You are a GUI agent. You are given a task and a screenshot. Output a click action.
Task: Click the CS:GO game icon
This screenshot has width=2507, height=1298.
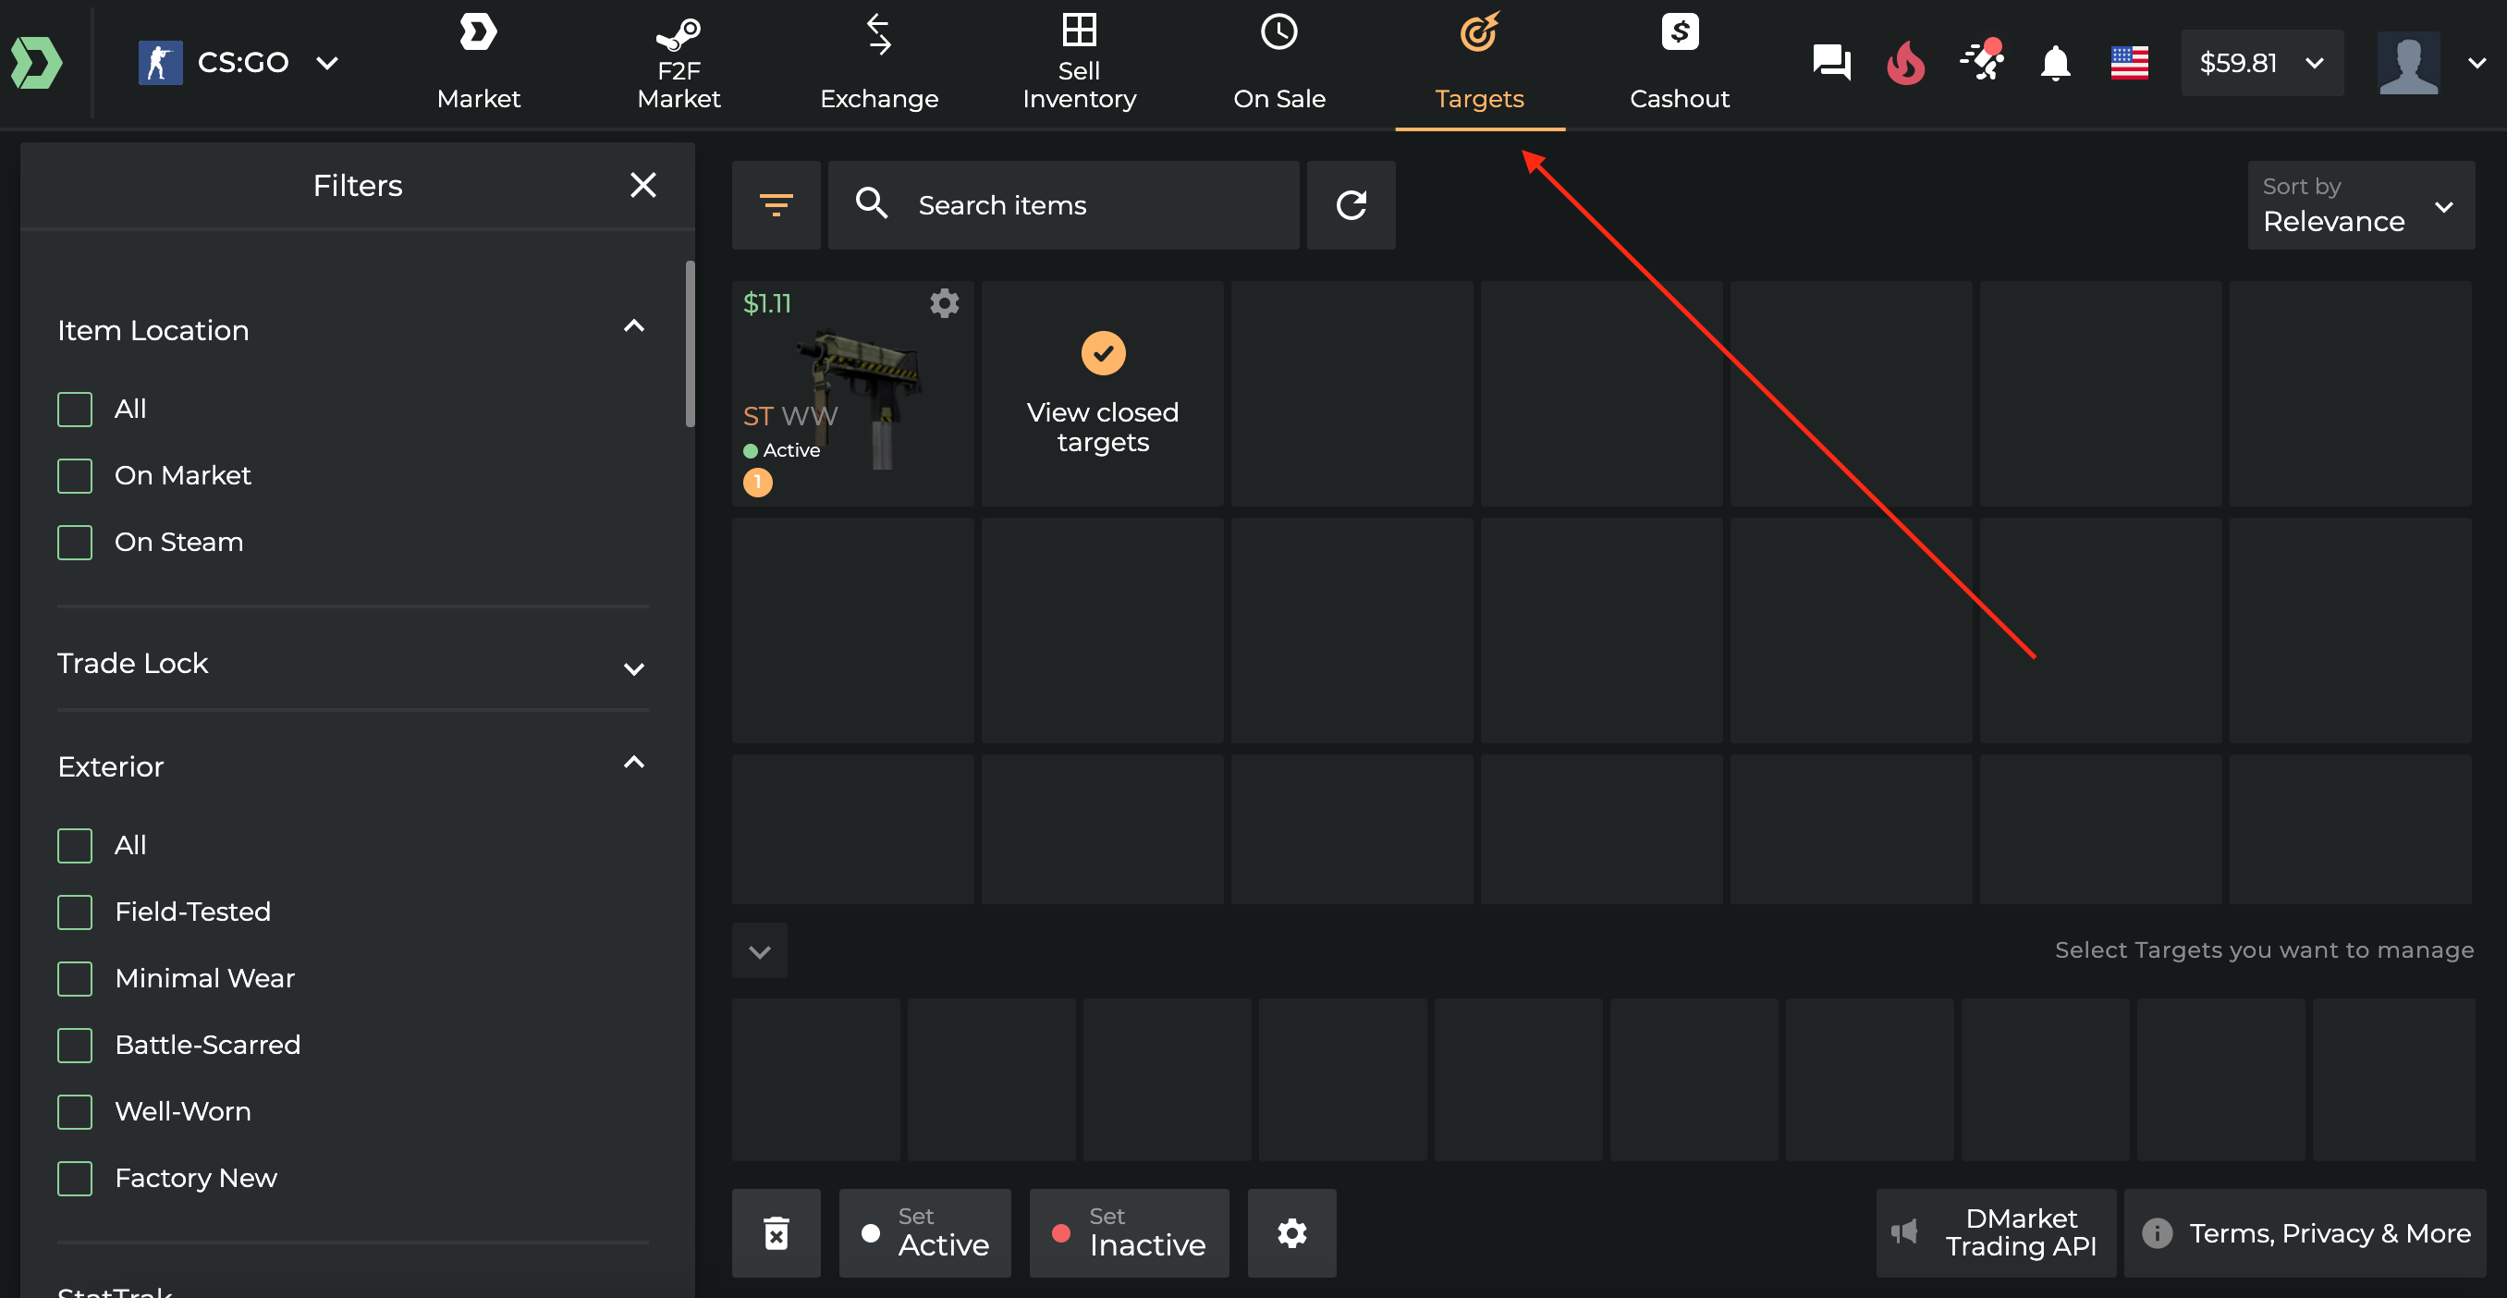(x=161, y=63)
